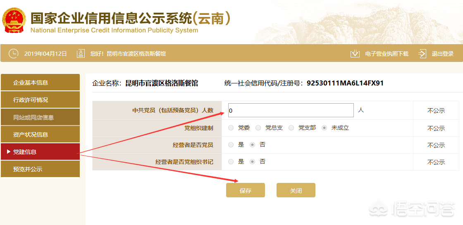Image resolution: width=463 pixels, height=225 pixels.
Task: Click the download icon for electronic license
Action: tap(355, 53)
